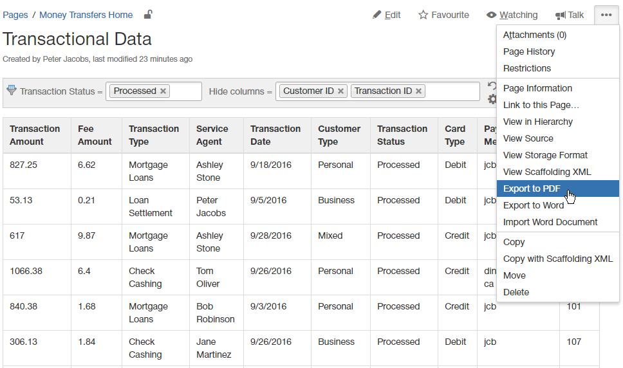Click the Transaction Amount column header

[35, 135]
